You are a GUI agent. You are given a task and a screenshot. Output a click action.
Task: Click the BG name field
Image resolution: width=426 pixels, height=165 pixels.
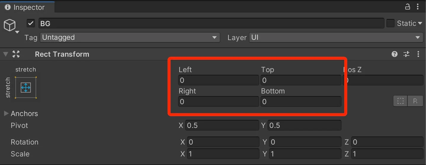[x=212, y=23]
